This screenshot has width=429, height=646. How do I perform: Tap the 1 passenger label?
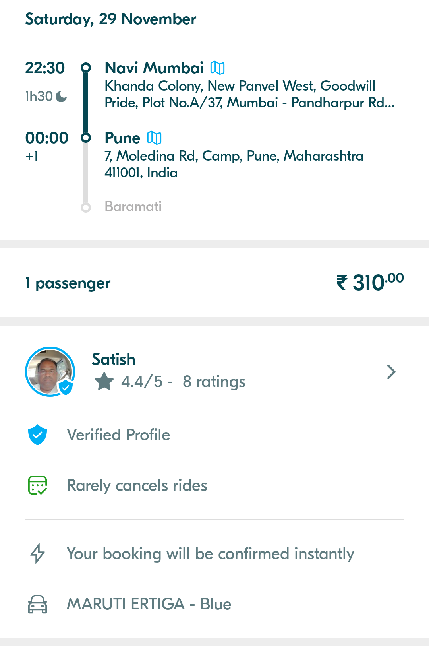(68, 283)
